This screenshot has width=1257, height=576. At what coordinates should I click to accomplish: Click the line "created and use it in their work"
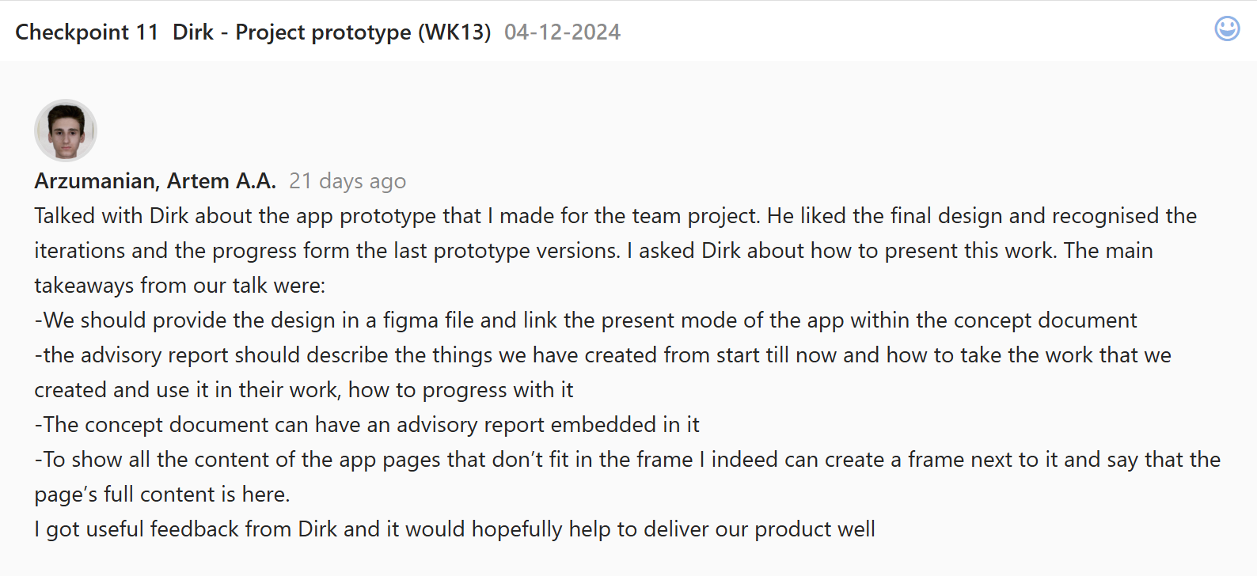(x=303, y=390)
